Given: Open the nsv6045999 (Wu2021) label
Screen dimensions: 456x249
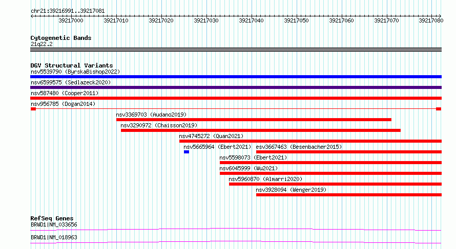Looking at the screenshot, I should point(248,168).
